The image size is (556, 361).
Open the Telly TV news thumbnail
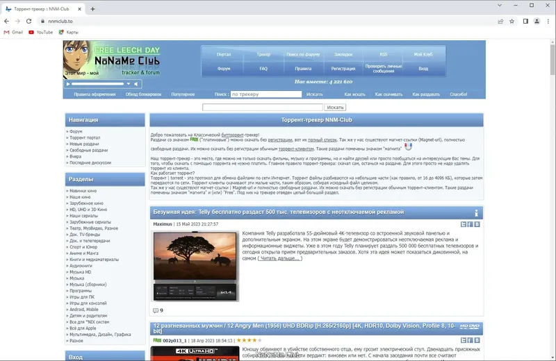click(195, 266)
